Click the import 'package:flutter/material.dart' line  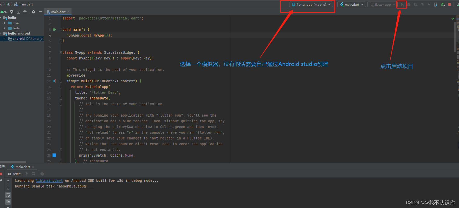pyautogui.click(x=103, y=18)
